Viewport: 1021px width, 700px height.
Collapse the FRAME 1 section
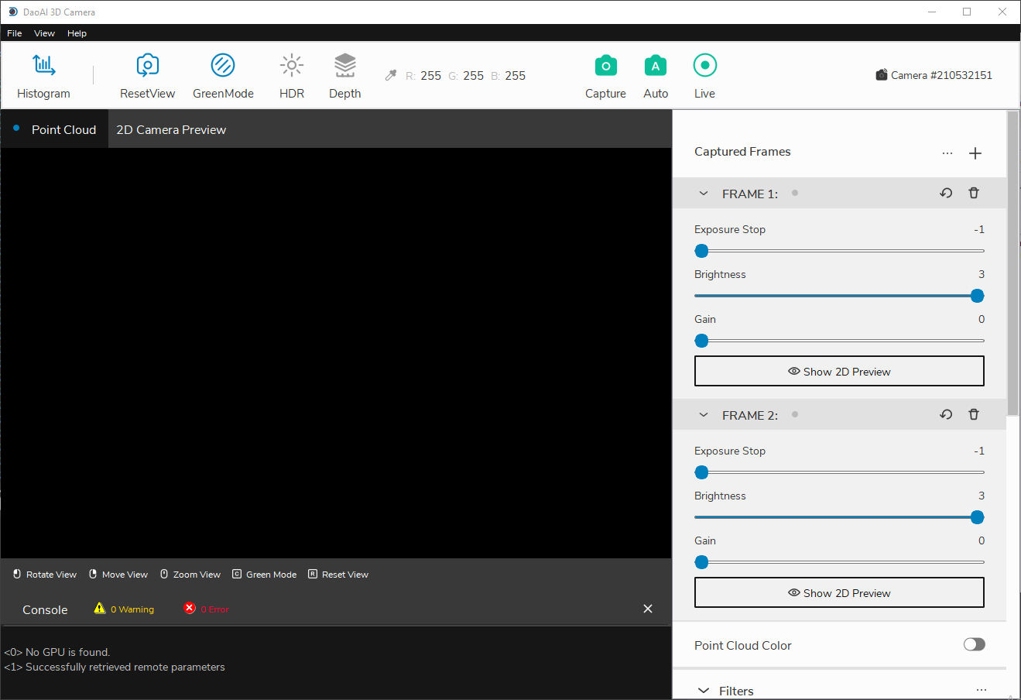(x=704, y=194)
